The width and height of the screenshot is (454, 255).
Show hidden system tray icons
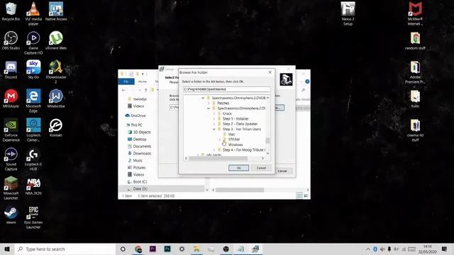[367, 249]
